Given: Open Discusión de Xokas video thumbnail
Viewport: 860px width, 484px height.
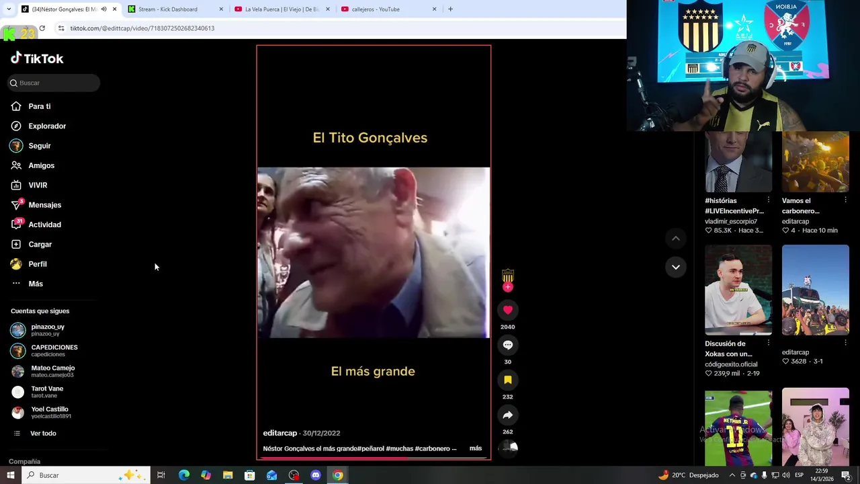Looking at the screenshot, I should pyautogui.click(x=738, y=290).
